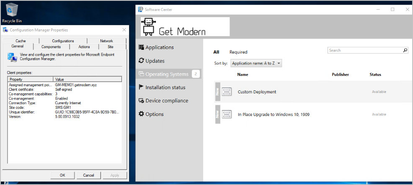Show All operating systems filter
This screenshot has width=413, height=185.
pos(216,52)
